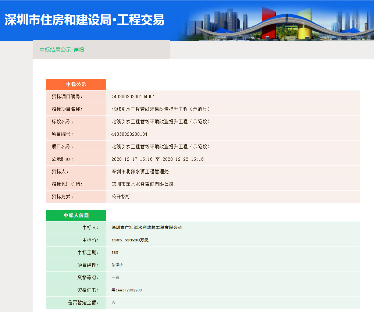This screenshot has width=374, height=312.
Task: Select the 中标结果公示-详细 tab
Action: tap(62, 50)
